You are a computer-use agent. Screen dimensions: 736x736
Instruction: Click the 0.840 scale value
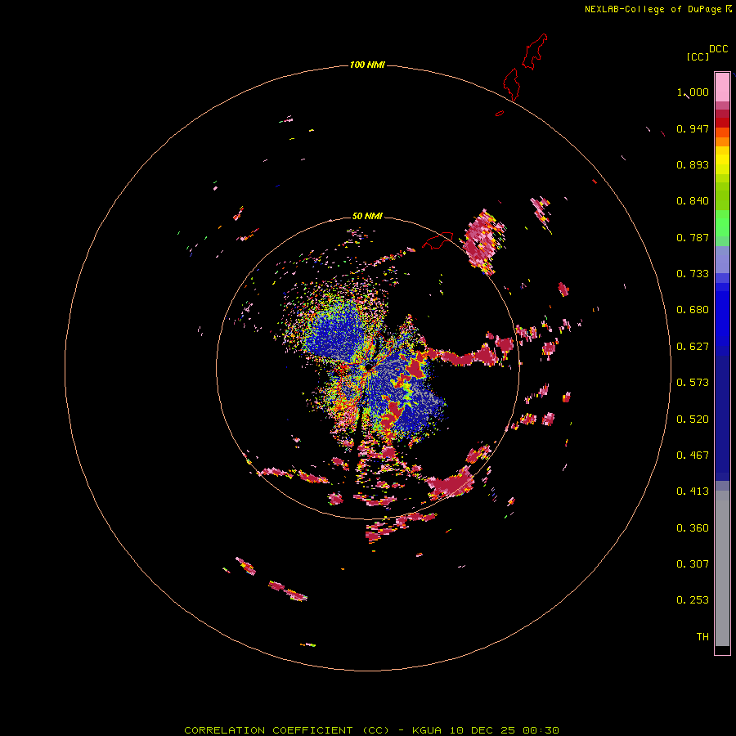pos(693,201)
